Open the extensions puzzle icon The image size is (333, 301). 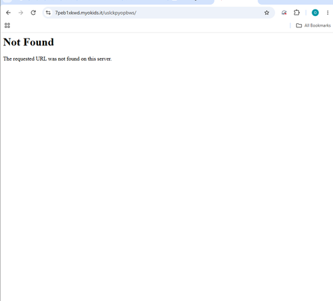coord(296,13)
